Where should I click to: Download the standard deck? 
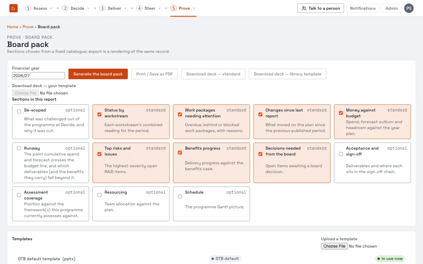(213, 74)
